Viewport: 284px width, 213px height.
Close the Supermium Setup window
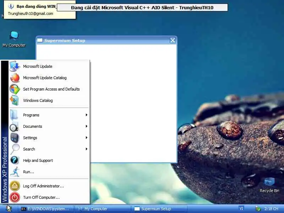coord(173,40)
